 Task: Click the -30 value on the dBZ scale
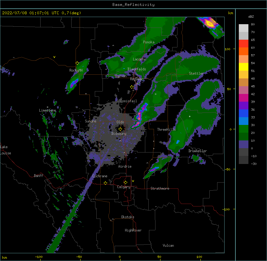[254, 164]
